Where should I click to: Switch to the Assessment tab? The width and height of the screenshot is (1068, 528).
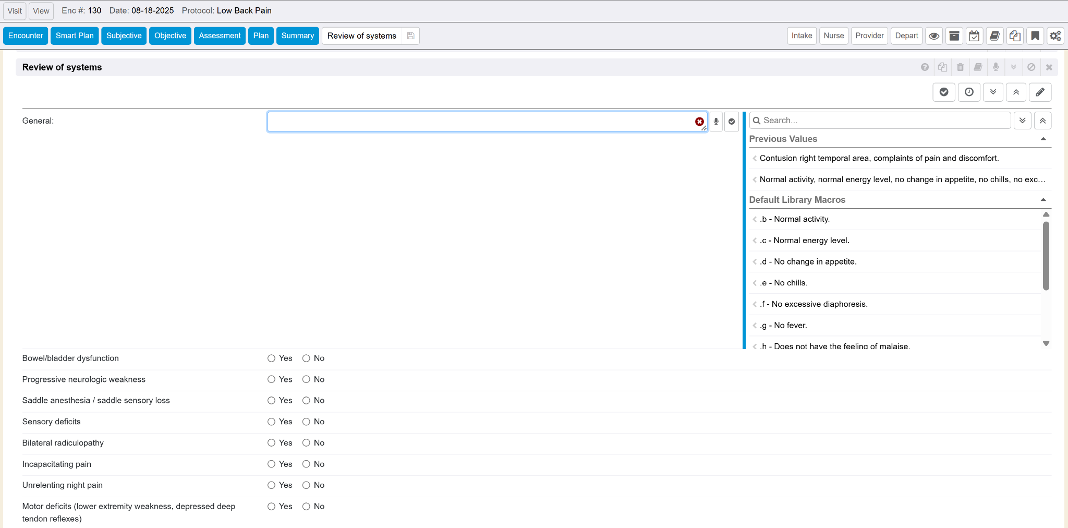click(x=220, y=36)
